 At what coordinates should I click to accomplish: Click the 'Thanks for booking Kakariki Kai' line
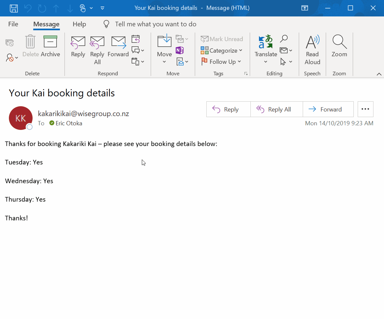coord(111,144)
